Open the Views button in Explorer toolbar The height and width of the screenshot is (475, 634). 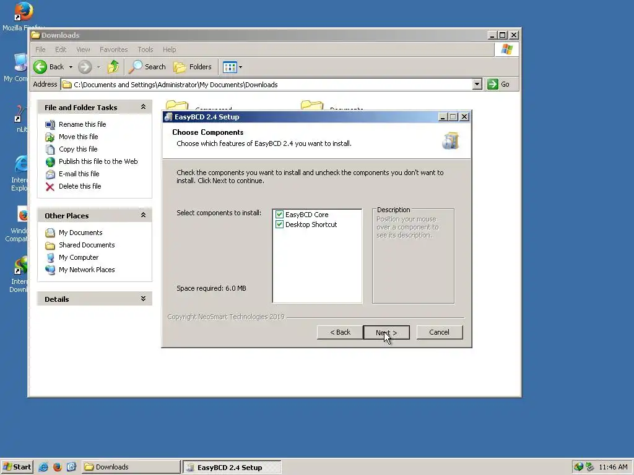pos(230,67)
